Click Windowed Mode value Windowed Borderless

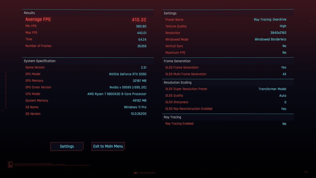tap(270, 40)
